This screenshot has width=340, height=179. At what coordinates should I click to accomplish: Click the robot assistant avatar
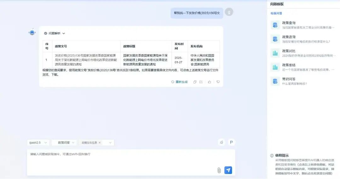pyautogui.click(x=32, y=32)
